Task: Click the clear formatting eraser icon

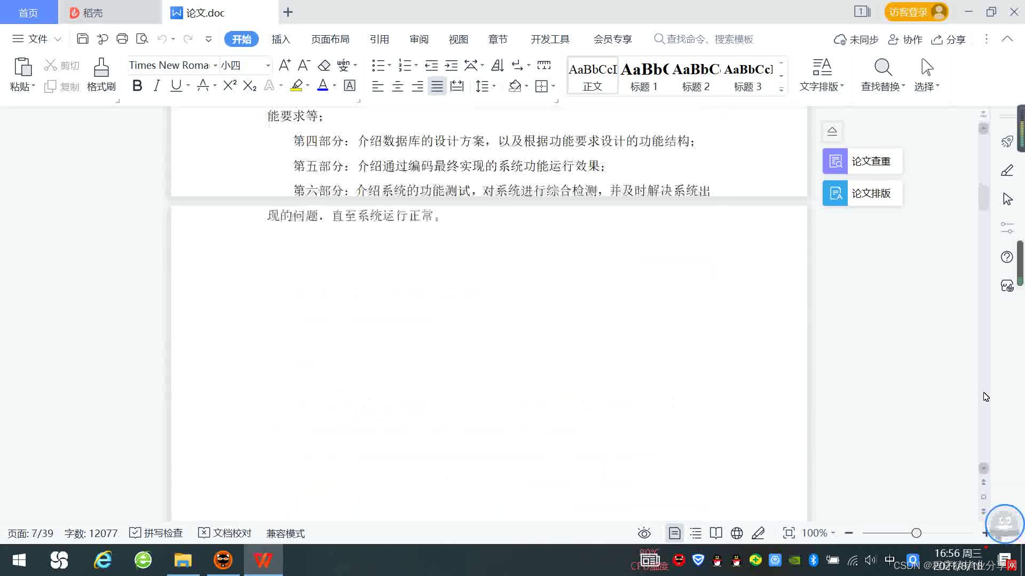Action: [x=324, y=66]
